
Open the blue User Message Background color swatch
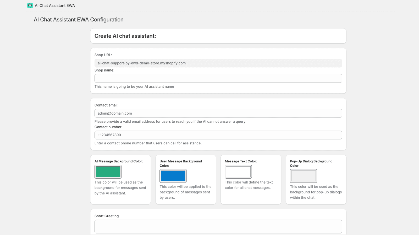point(173,176)
